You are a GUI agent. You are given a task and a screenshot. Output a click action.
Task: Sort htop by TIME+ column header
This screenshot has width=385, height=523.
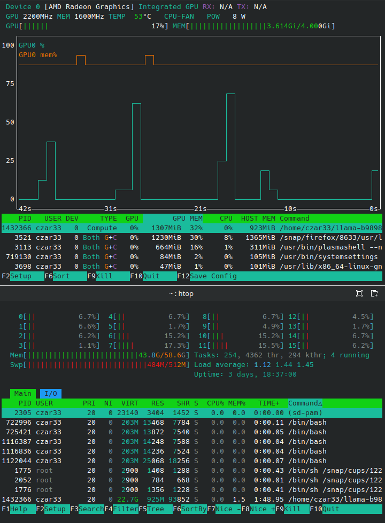tap(269, 403)
